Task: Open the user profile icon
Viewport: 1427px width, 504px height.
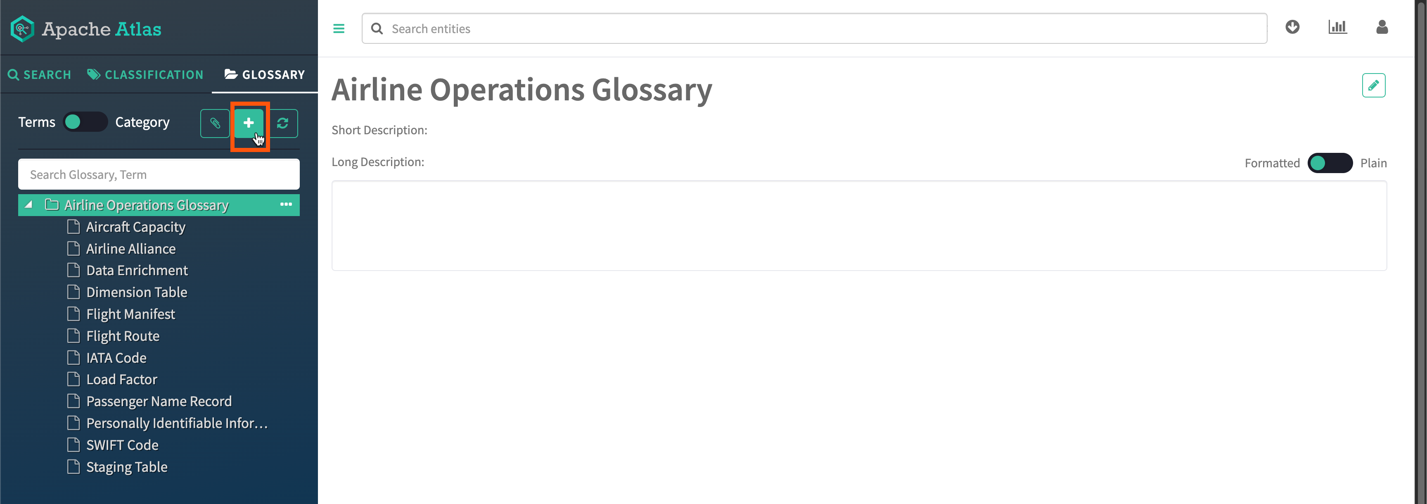Action: tap(1382, 27)
